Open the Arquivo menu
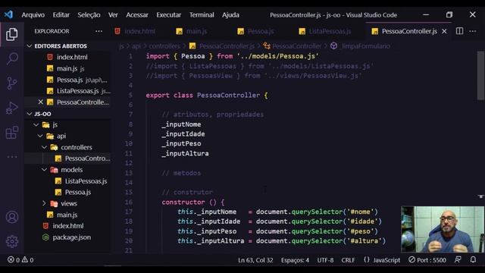 (x=33, y=15)
